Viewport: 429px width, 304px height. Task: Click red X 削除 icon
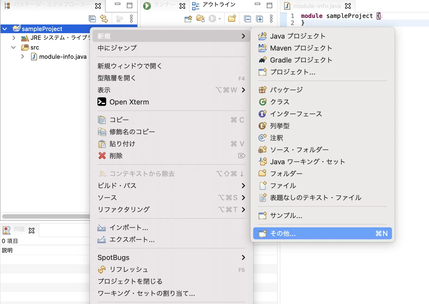click(102, 156)
